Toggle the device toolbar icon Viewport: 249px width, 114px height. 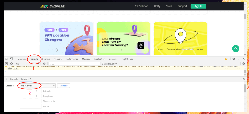click(x=11, y=59)
